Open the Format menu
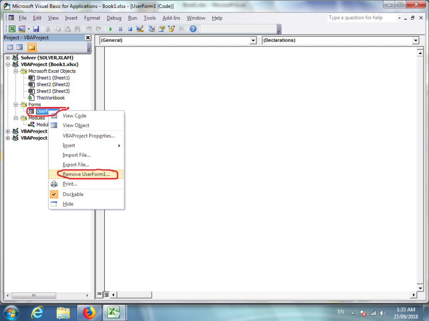The image size is (429, 321). pyautogui.click(x=92, y=18)
